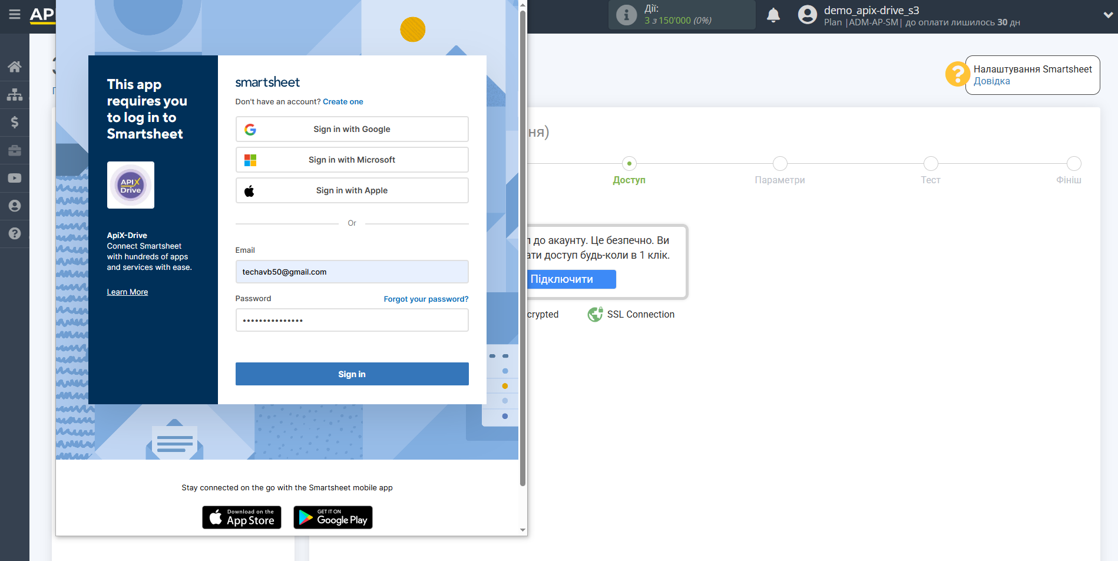The height and width of the screenshot is (561, 1118).
Task: Focus the Password input field
Action: [352, 320]
